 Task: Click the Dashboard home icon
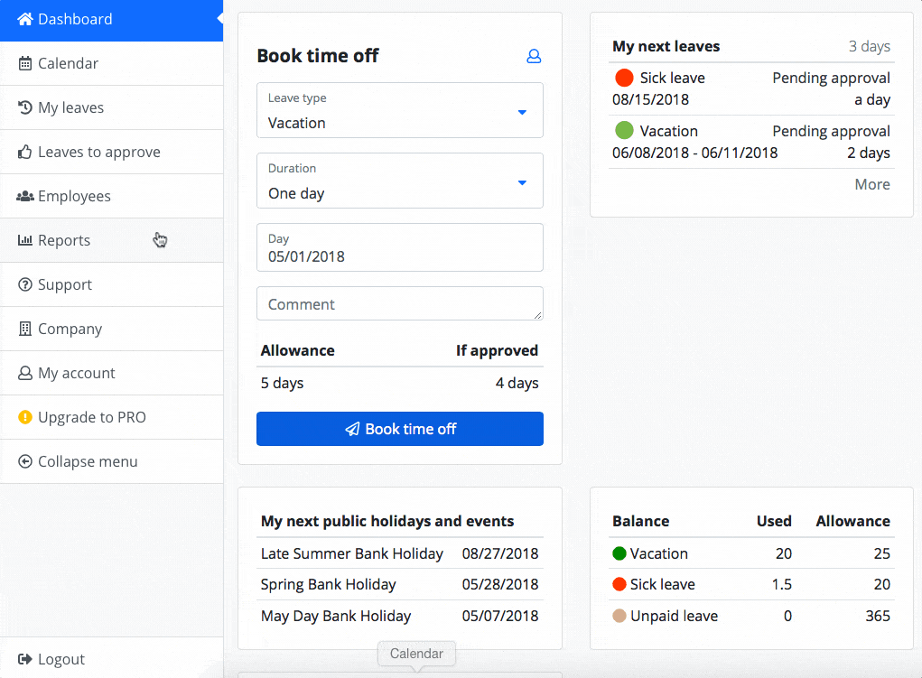click(25, 19)
